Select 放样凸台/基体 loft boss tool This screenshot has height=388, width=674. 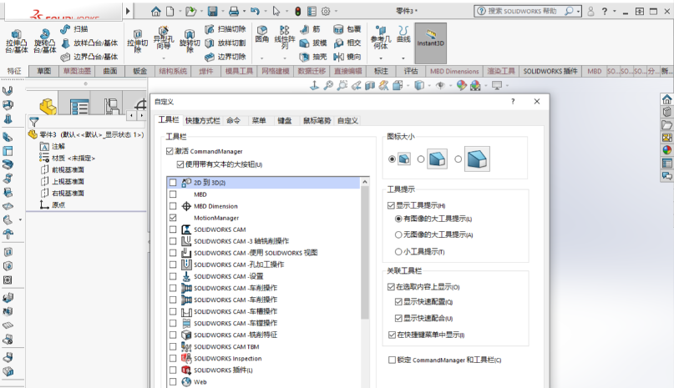click(89, 43)
